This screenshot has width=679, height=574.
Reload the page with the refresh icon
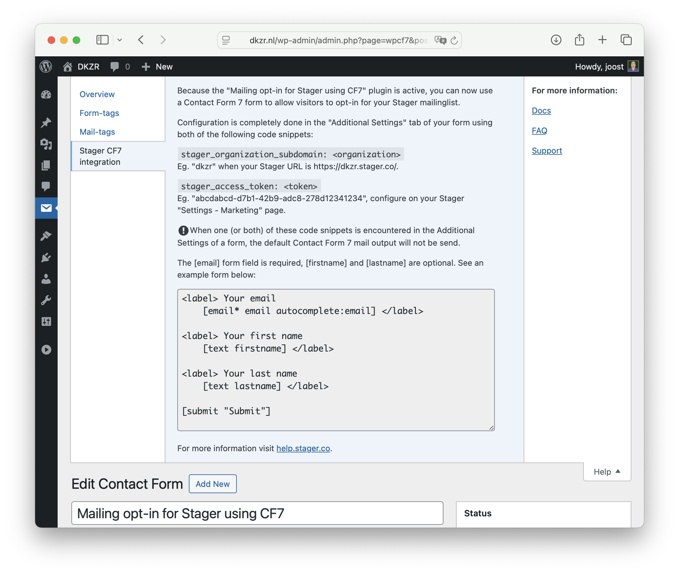[x=454, y=40]
